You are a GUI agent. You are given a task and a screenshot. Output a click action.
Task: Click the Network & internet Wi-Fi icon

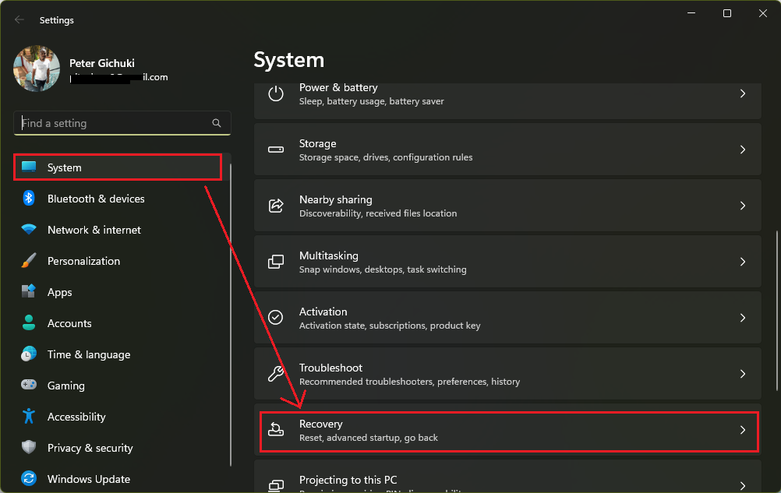(29, 230)
